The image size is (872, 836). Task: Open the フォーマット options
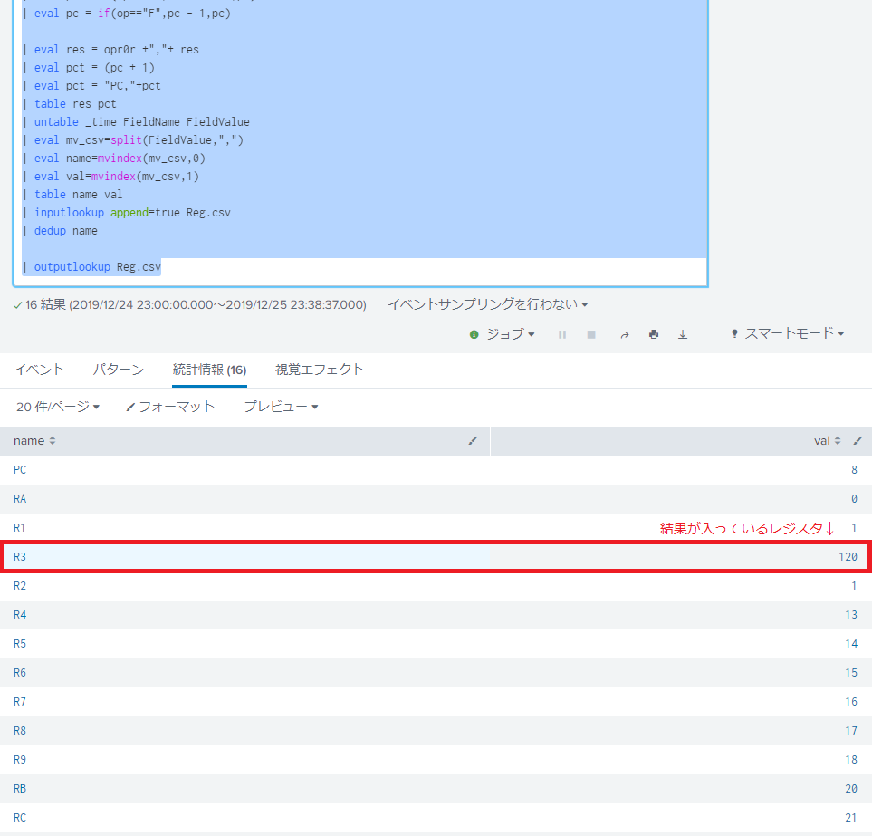pos(170,407)
